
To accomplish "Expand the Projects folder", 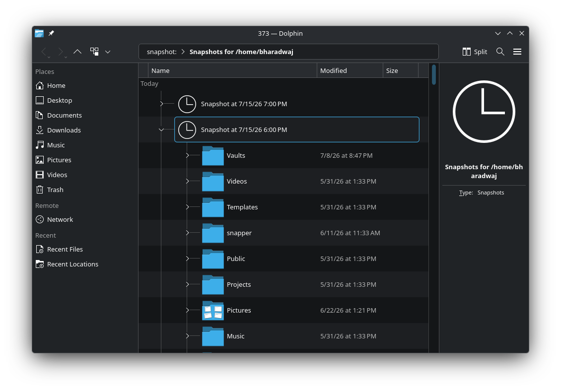I will pos(187,284).
